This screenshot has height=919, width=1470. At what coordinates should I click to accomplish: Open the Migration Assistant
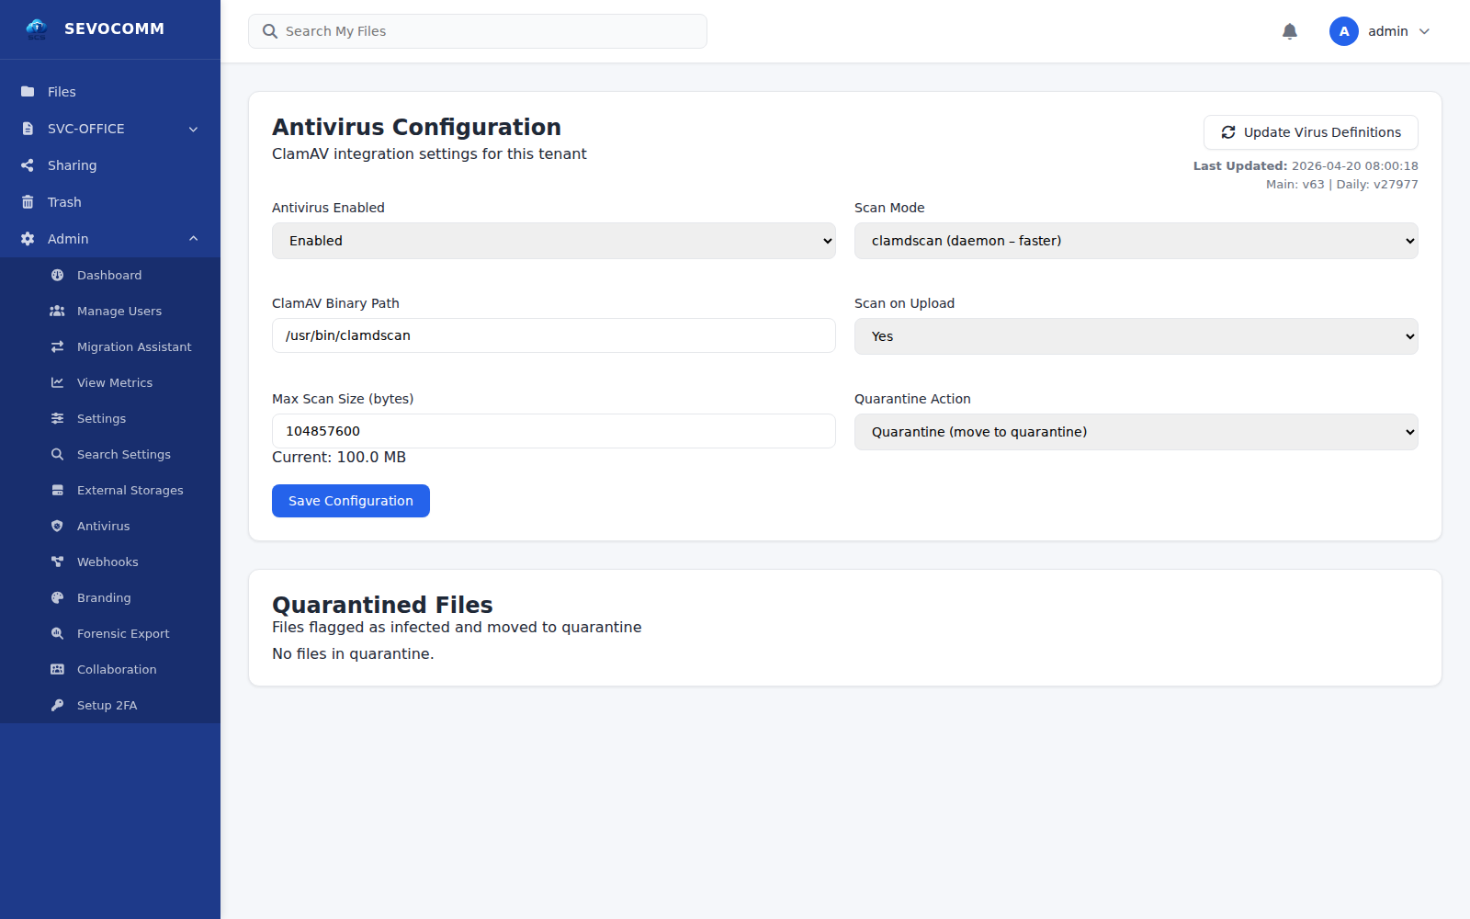click(x=134, y=346)
